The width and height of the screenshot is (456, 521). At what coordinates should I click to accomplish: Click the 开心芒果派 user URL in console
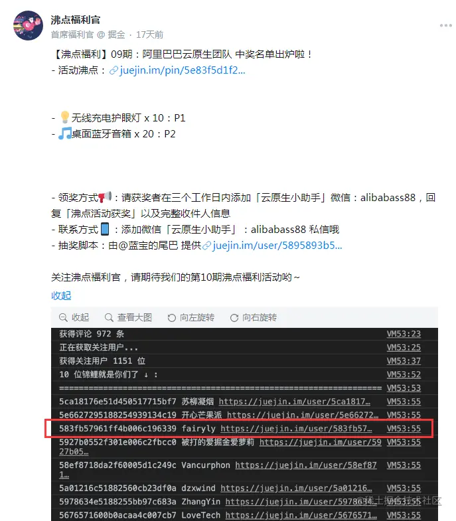tap(303, 415)
